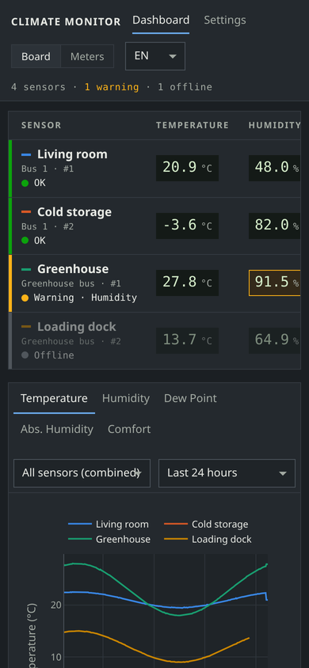Screen dimensions: 309x668
Task: Click the green OK status dot for Living room
Action: click(25, 183)
